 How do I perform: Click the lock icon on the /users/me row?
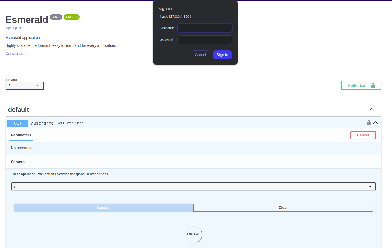point(368,122)
